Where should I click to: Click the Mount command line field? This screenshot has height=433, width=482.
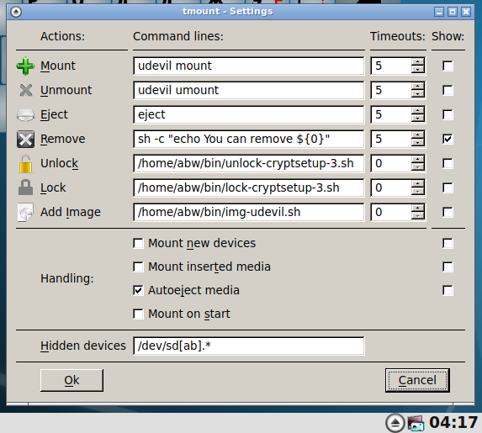click(x=249, y=66)
